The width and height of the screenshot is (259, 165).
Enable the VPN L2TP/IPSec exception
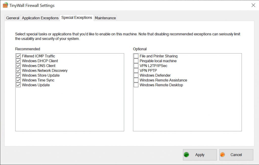(136, 66)
